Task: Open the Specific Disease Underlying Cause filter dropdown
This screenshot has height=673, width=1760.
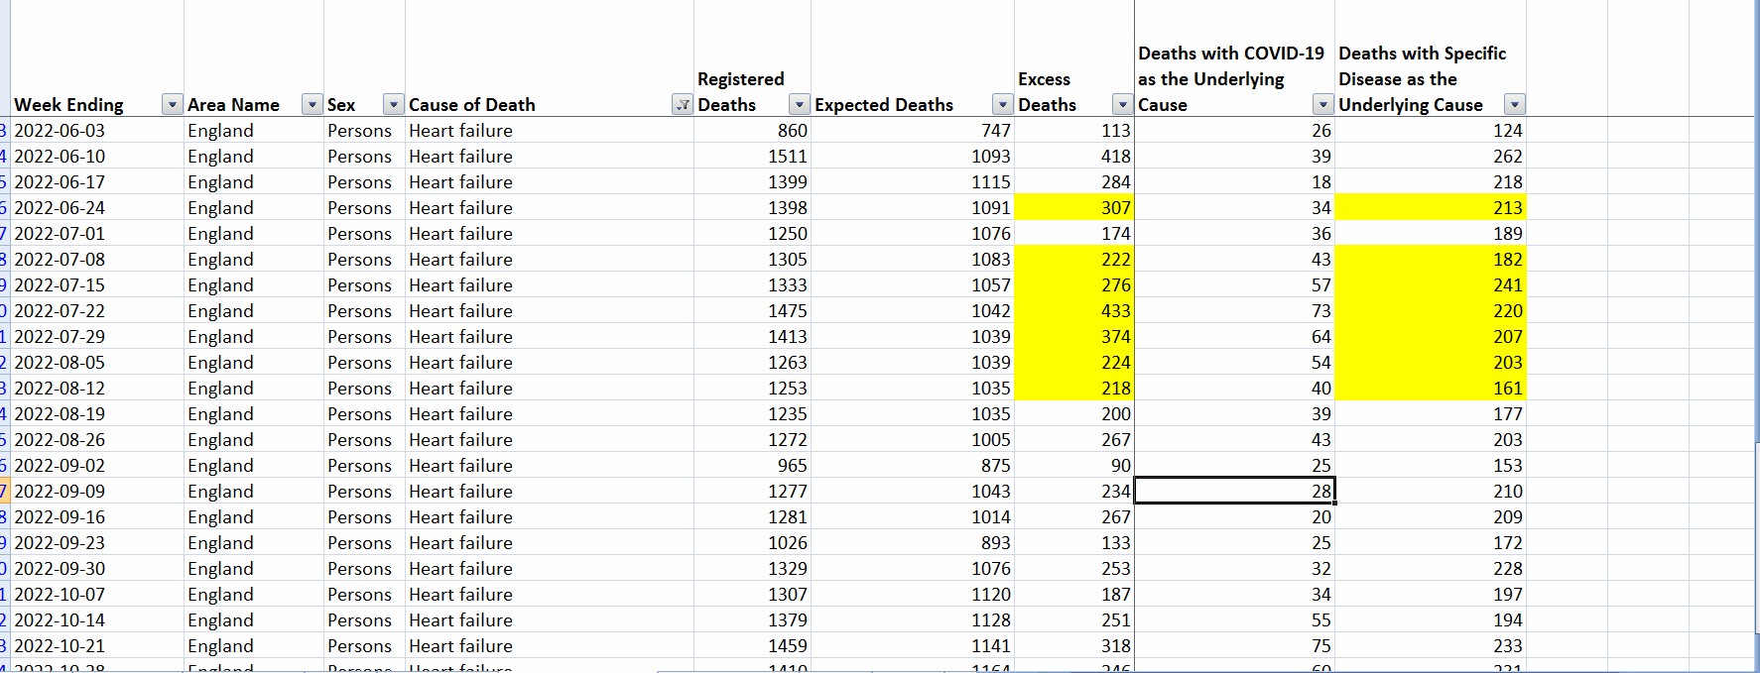Action: click(x=1515, y=104)
